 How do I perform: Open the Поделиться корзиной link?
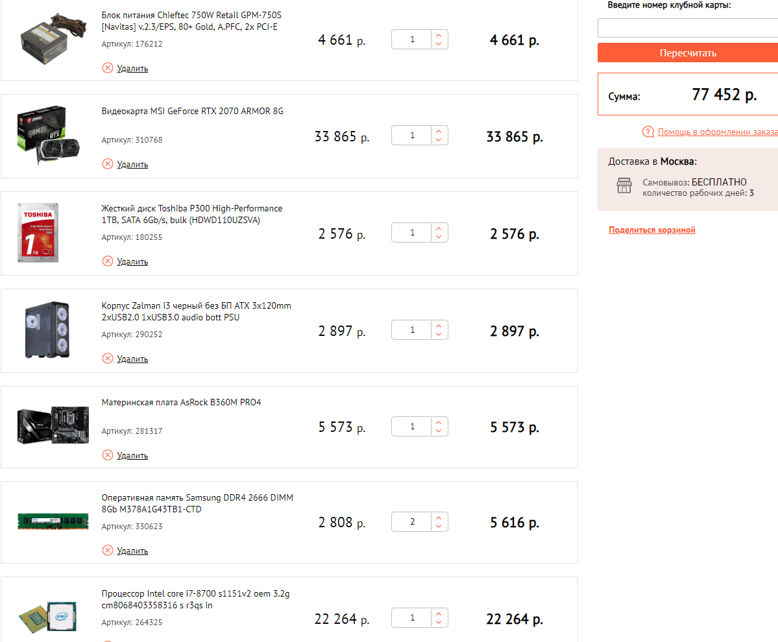coord(651,230)
